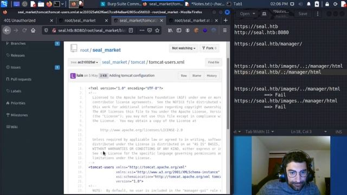
Task: Switch to Notes.txt taskbar window
Action: (205, 4)
